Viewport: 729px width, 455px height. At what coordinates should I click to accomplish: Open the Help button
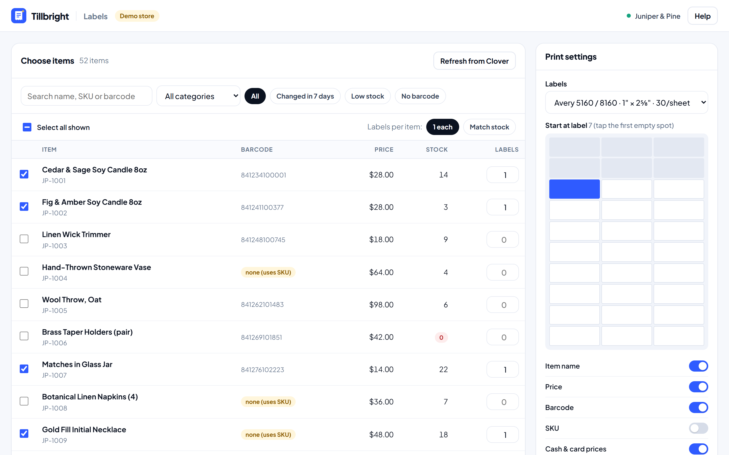click(x=702, y=16)
